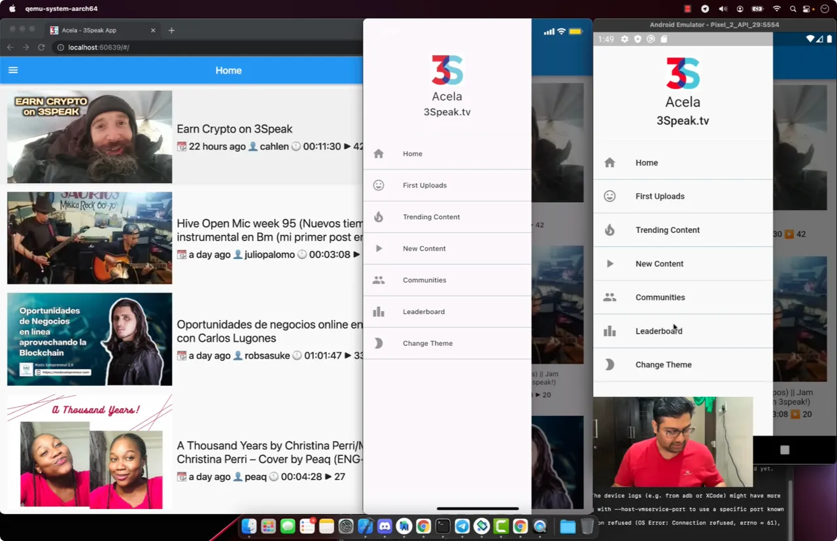Click the home icon in the Android drawer

[x=609, y=163]
